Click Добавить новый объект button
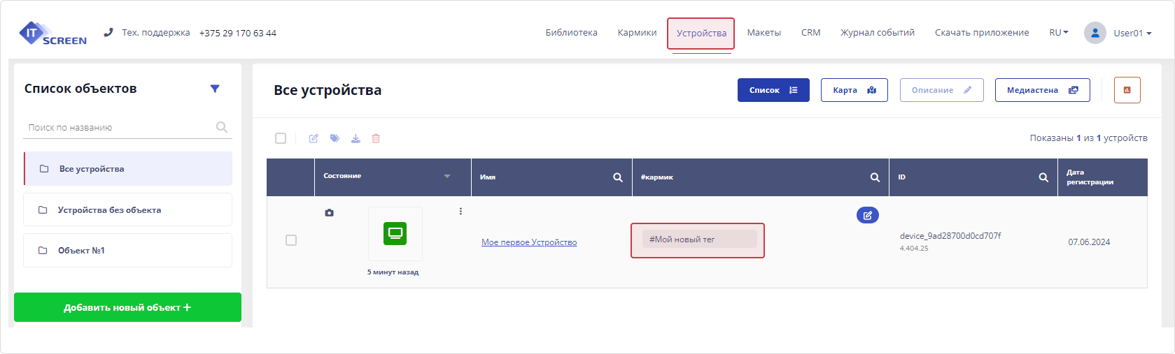This screenshot has height=354, width=1175. pyautogui.click(x=127, y=307)
